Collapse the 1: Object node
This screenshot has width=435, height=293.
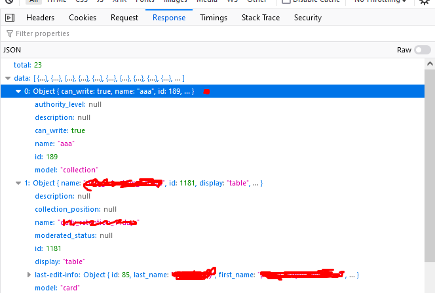[18, 183]
